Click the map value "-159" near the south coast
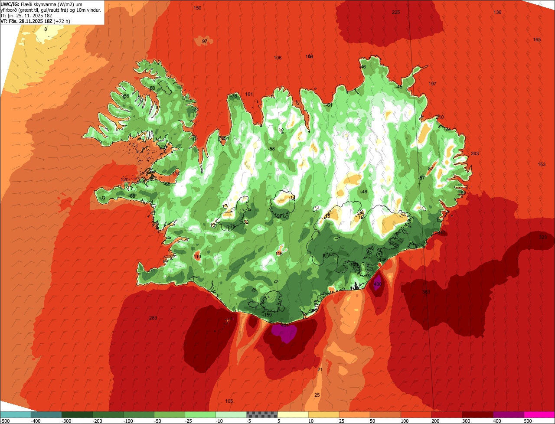This screenshot has height=424, width=555. pos(267,315)
